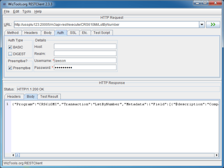Viewport: 224px width, 168px height.
Task: Expand the URL history dropdown arrow
Action: coord(201,24)
